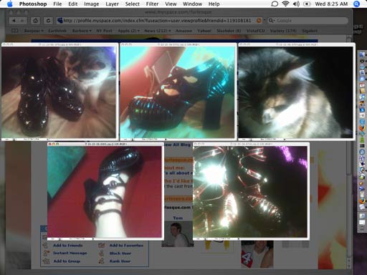The image size is (367, 275).
Task: Open status bar arrow in cat photo window
Action: click(285, 139)
